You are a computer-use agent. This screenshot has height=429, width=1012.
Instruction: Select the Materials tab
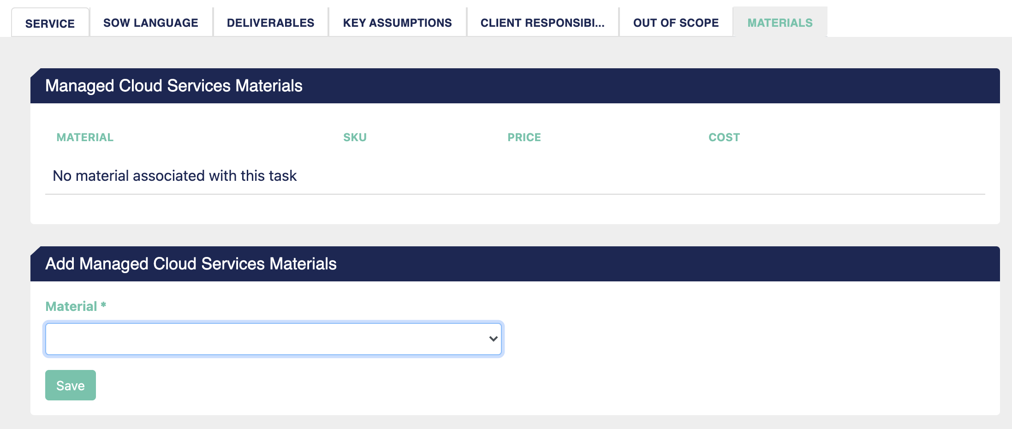[x=780, y=23]
